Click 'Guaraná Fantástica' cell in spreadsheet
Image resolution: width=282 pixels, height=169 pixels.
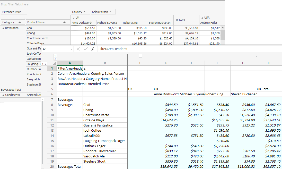(x=105, y=125)
